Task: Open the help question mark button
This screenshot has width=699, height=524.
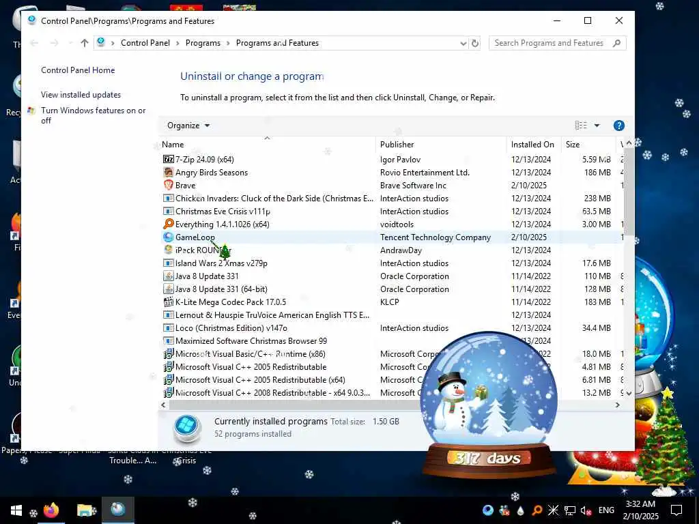Action: pos(618,126)
